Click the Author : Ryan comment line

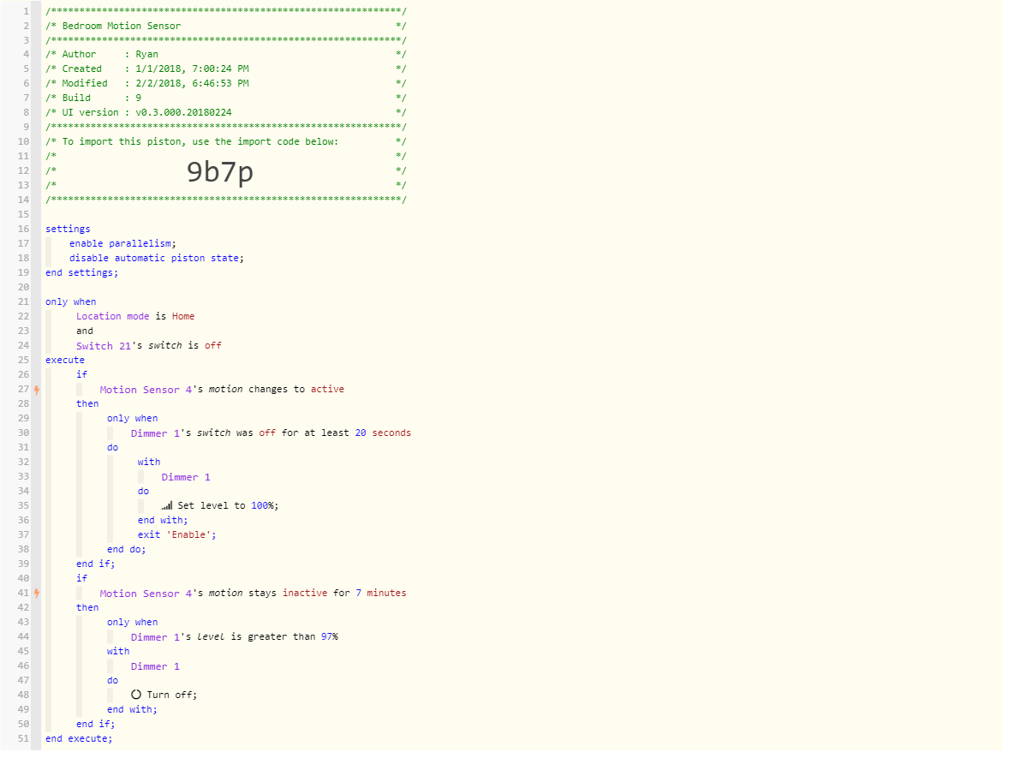pos(226,55)
